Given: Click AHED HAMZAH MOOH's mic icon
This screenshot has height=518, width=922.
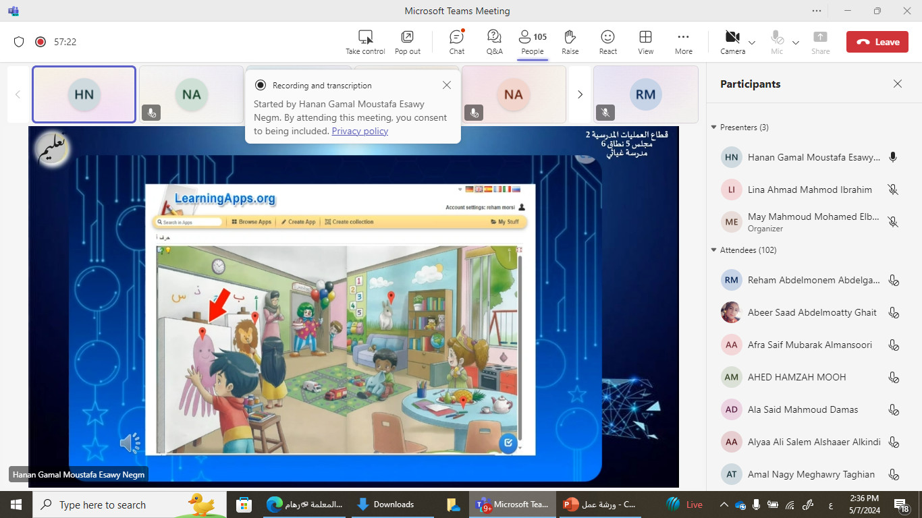Looking at the screenshot, I should click(894, 377).
